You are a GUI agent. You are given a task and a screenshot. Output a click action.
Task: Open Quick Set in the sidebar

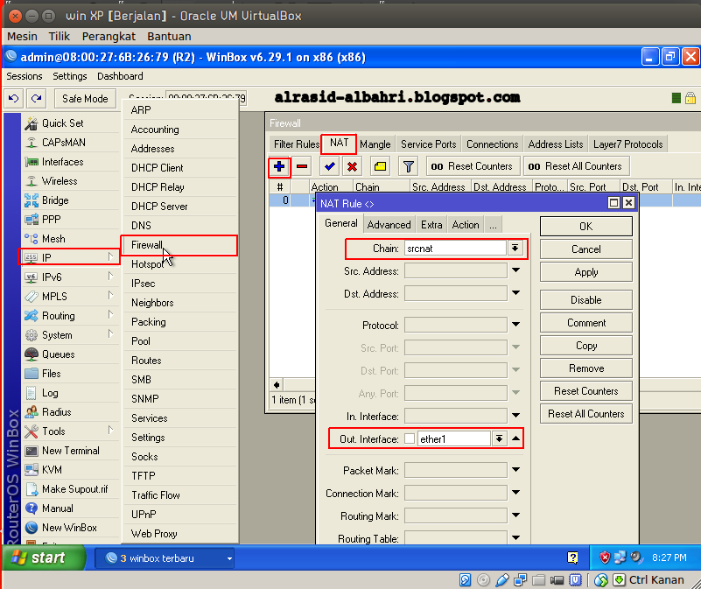63,123
